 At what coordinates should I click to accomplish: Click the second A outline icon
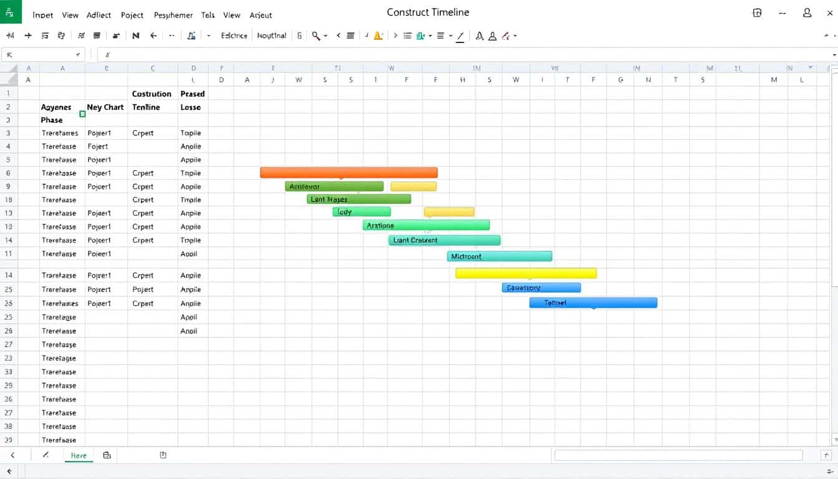coord(493,36)
